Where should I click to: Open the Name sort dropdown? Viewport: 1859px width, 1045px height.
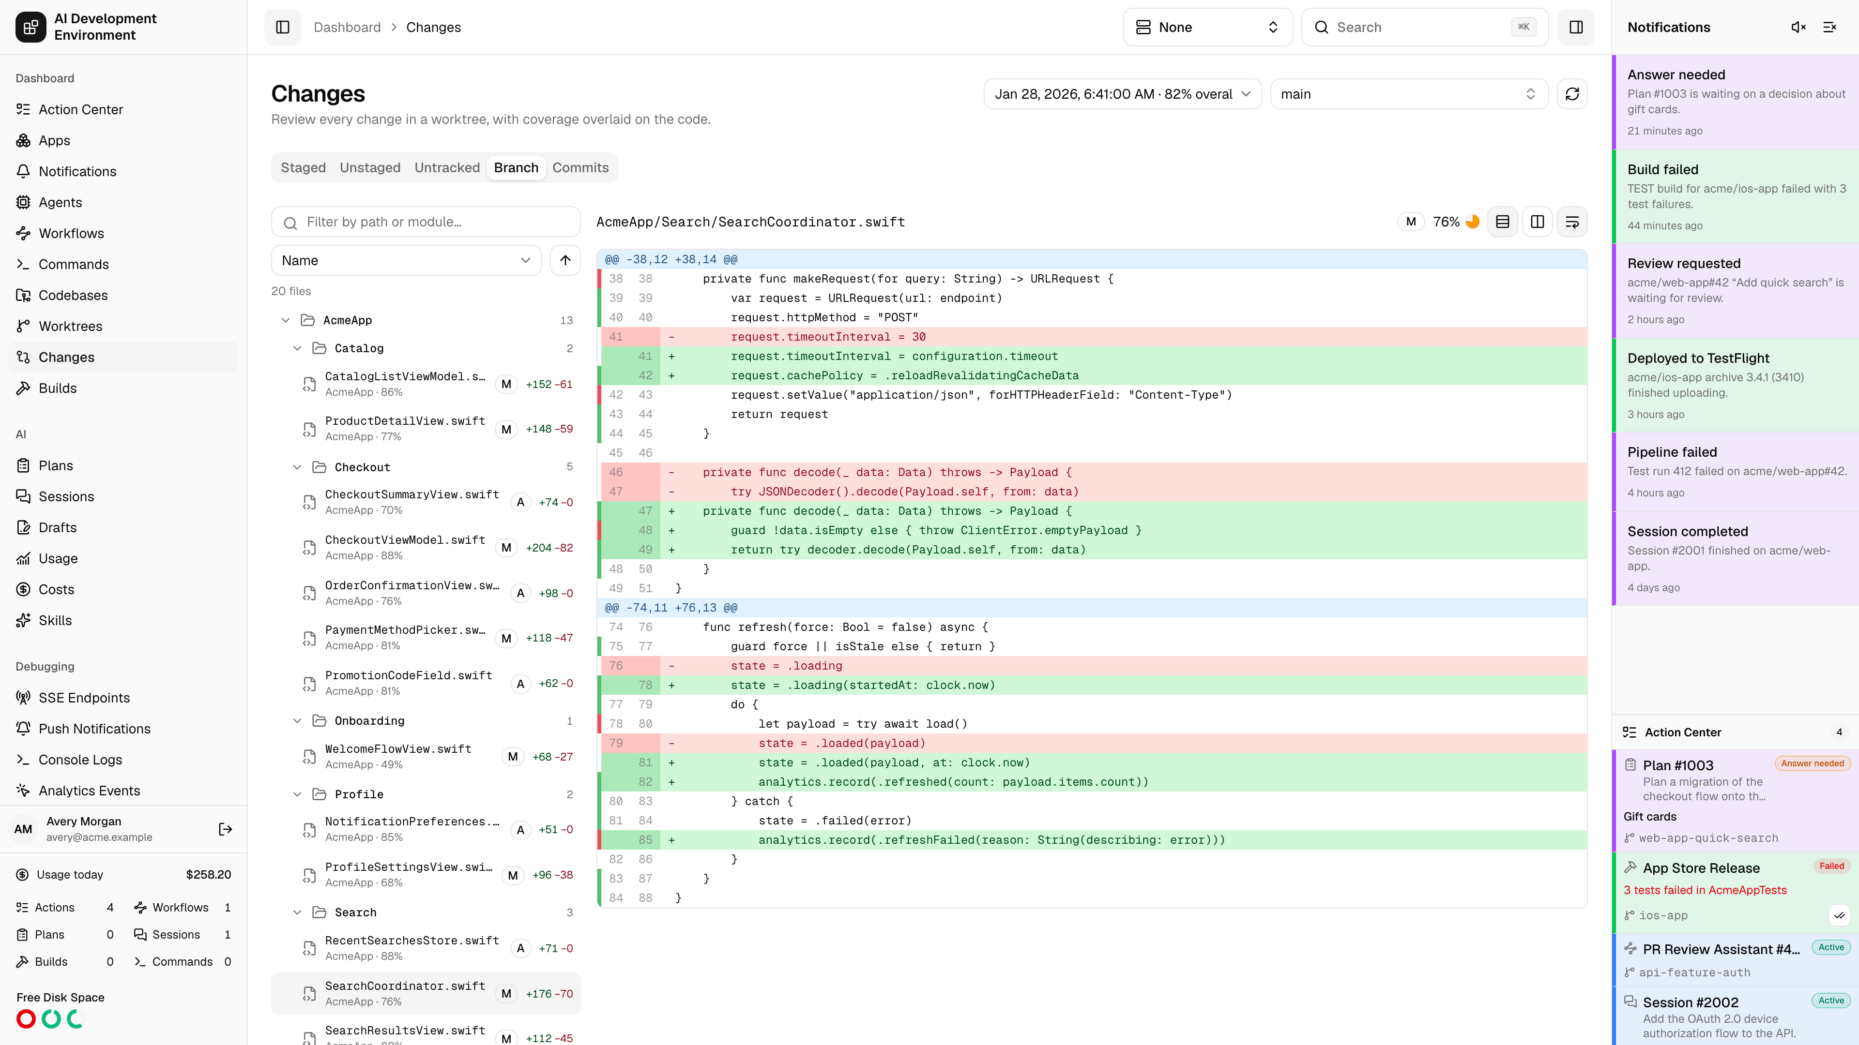[406, 260]
